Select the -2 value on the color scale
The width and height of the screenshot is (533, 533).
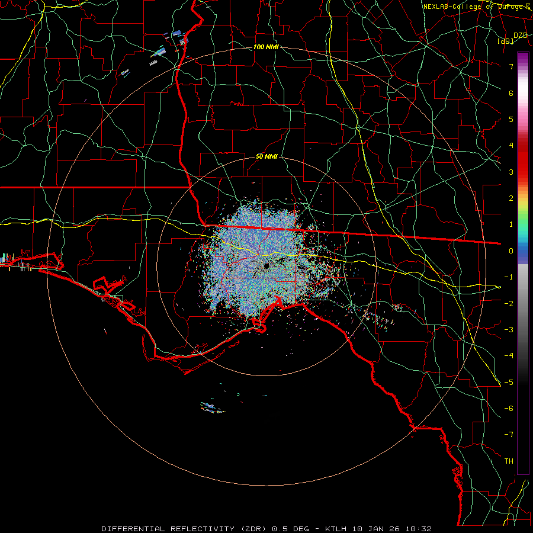[509, 303]
